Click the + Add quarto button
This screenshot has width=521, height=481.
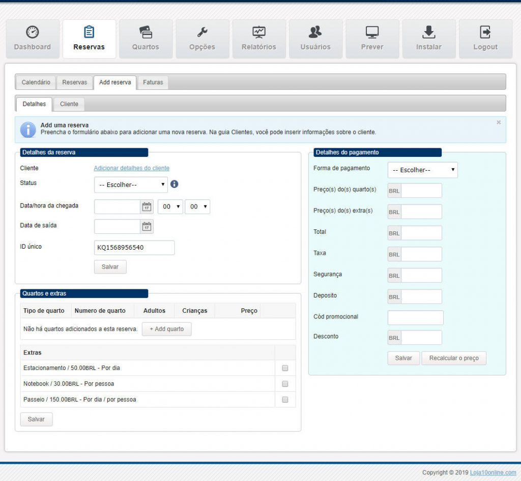166,329
